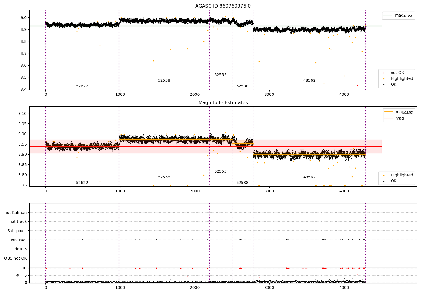Click obsid label 52622 in AGASC ID plot
The image size is (421, 294).
click(x=82, y=86)
